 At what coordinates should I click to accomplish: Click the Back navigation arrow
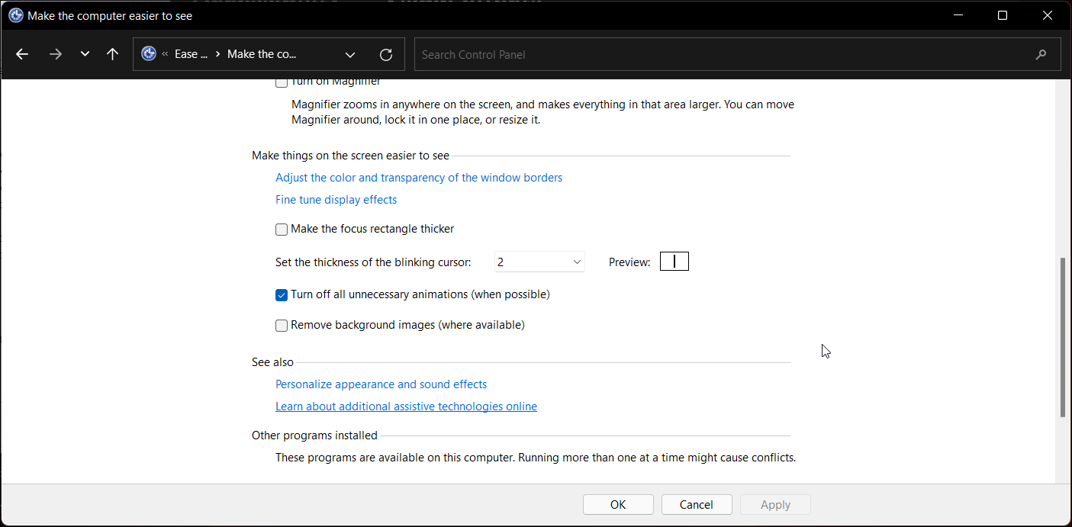click(22, 54)
